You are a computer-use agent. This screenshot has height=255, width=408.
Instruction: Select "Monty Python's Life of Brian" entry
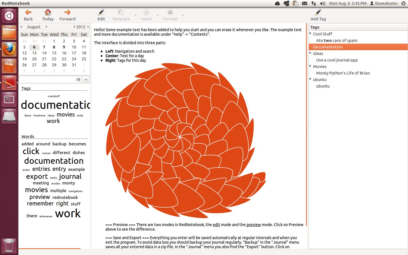[343, 73]
